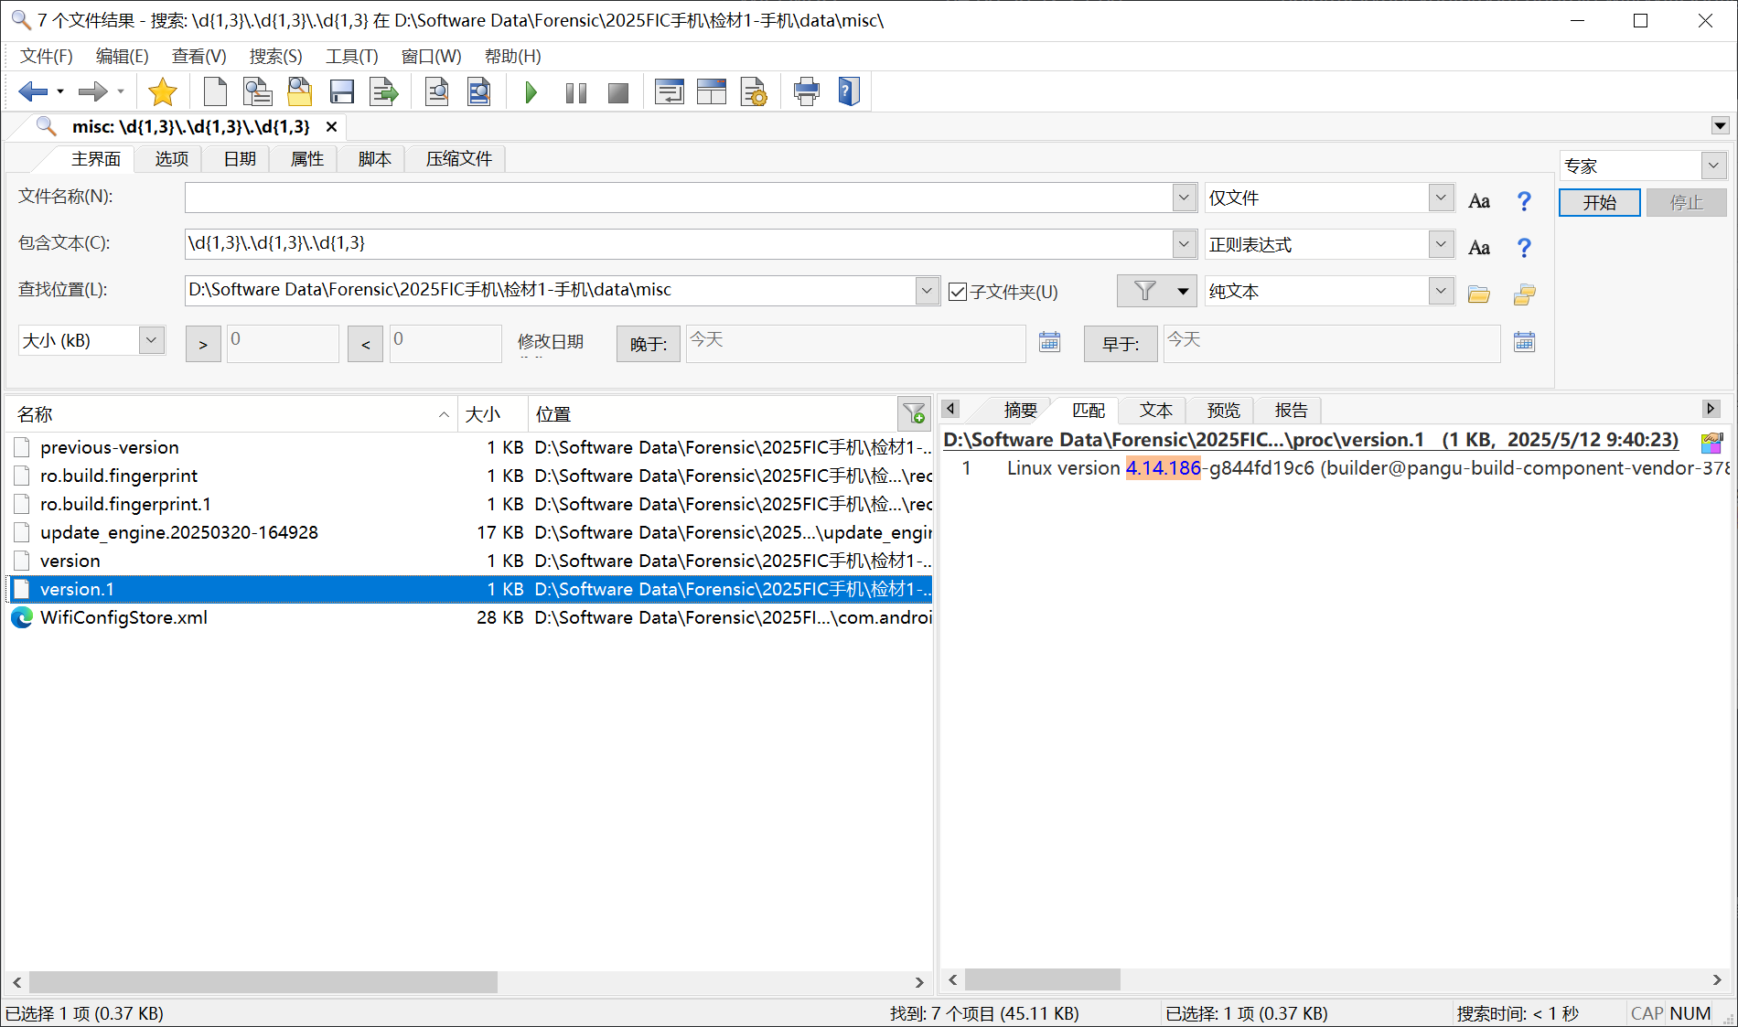The image size is (1738, 1027).
Task: Click the 开始 button
Action: 1599,202
